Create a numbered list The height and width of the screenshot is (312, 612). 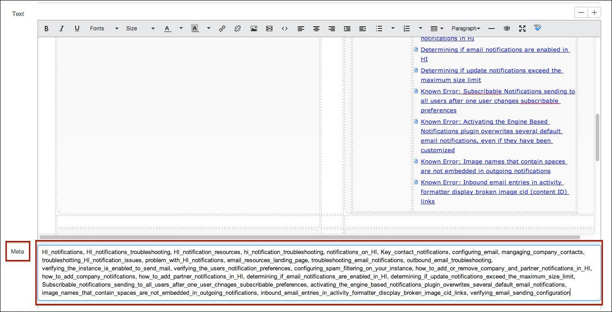(x=406, y=28)
